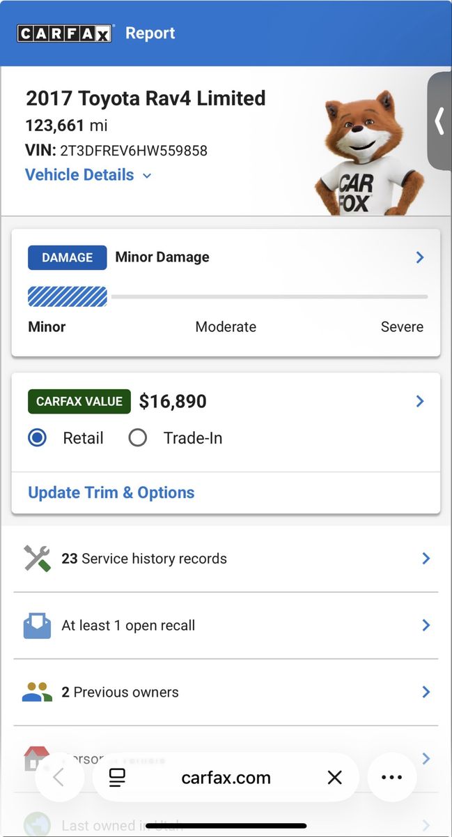Image resolution: width=452 pixels, height=837 pixels.
Task: Select the Trade-In value option
Action: [x=138, y=438]
